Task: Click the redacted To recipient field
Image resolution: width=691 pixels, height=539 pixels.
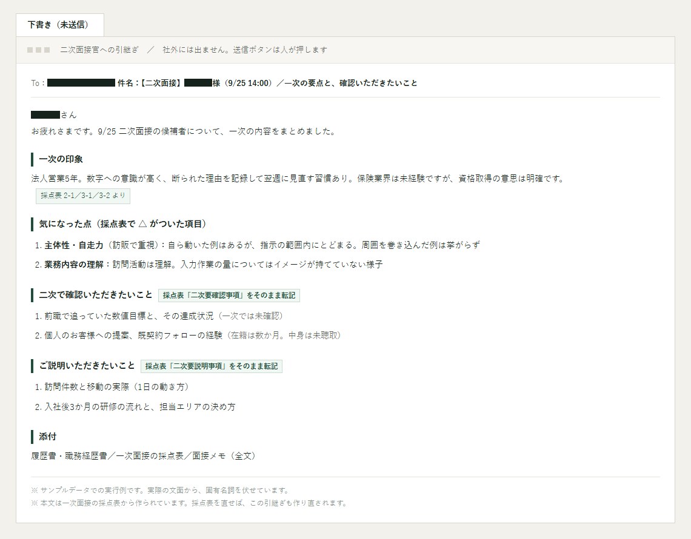Action: coord(81,83)
